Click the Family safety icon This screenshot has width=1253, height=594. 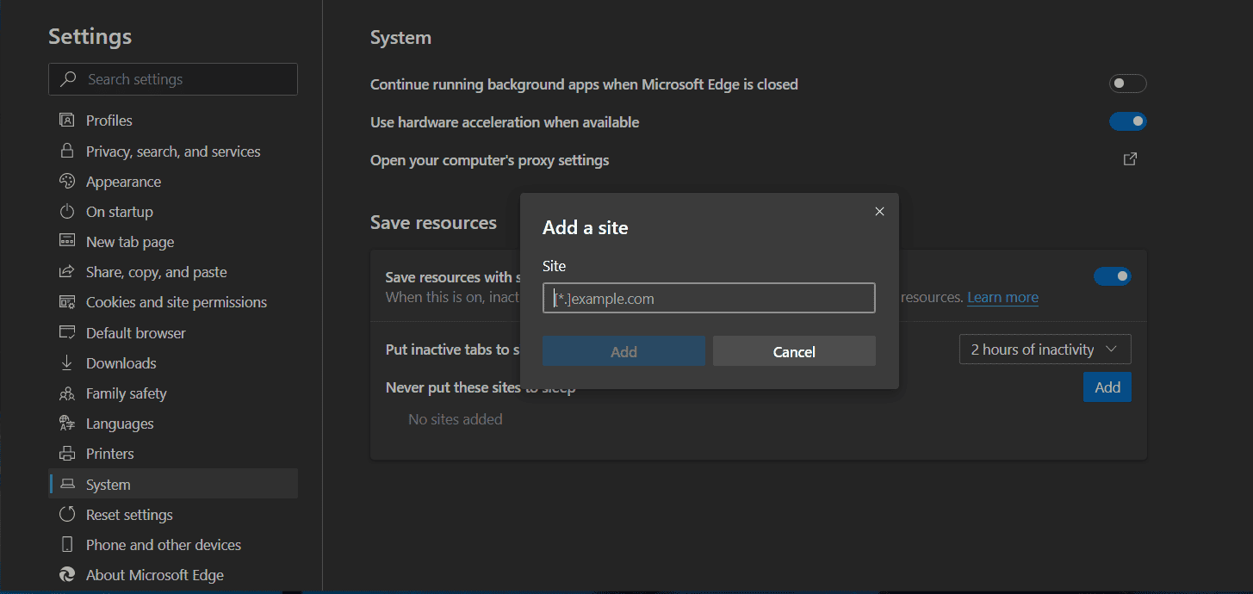67,393
